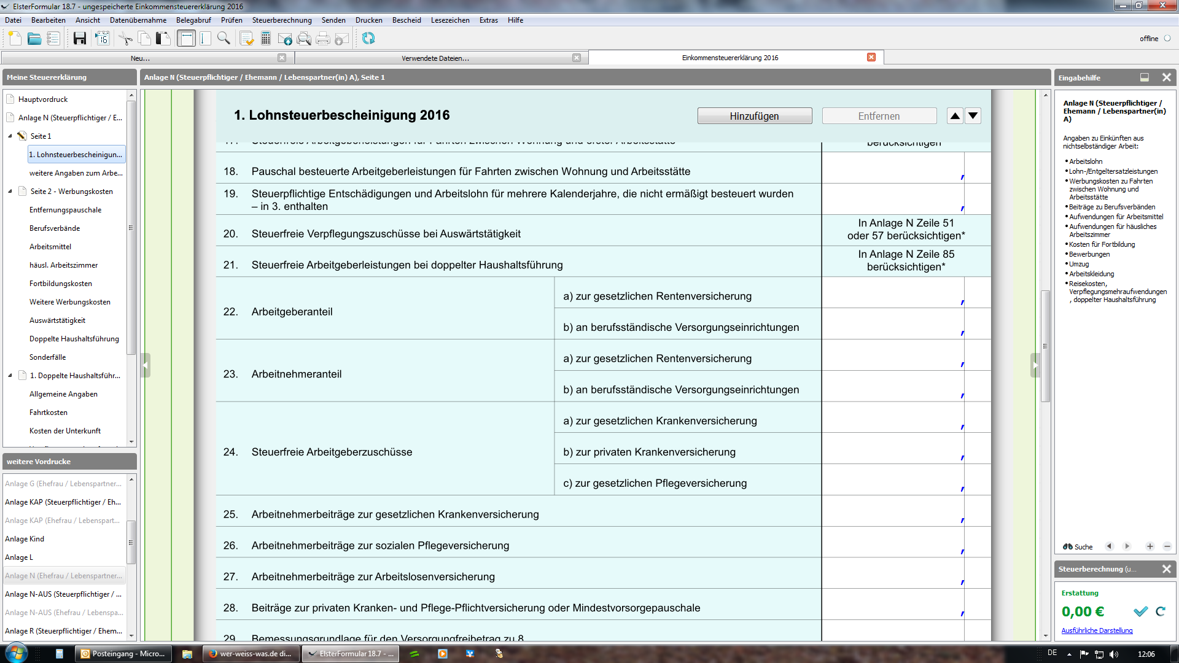1179x663 pixels.
Task: Click the document check (Prüfen) icon
Action: click(247, 39)
